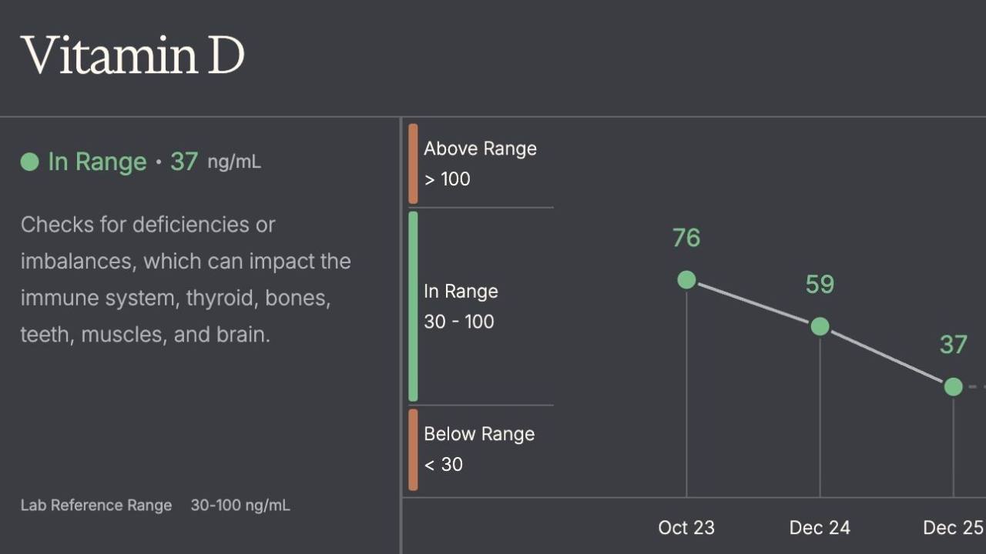The image size is (986, 554).
Task: Select the Above Range legend label
Action: pyautogui.click(x=480, y=149)
